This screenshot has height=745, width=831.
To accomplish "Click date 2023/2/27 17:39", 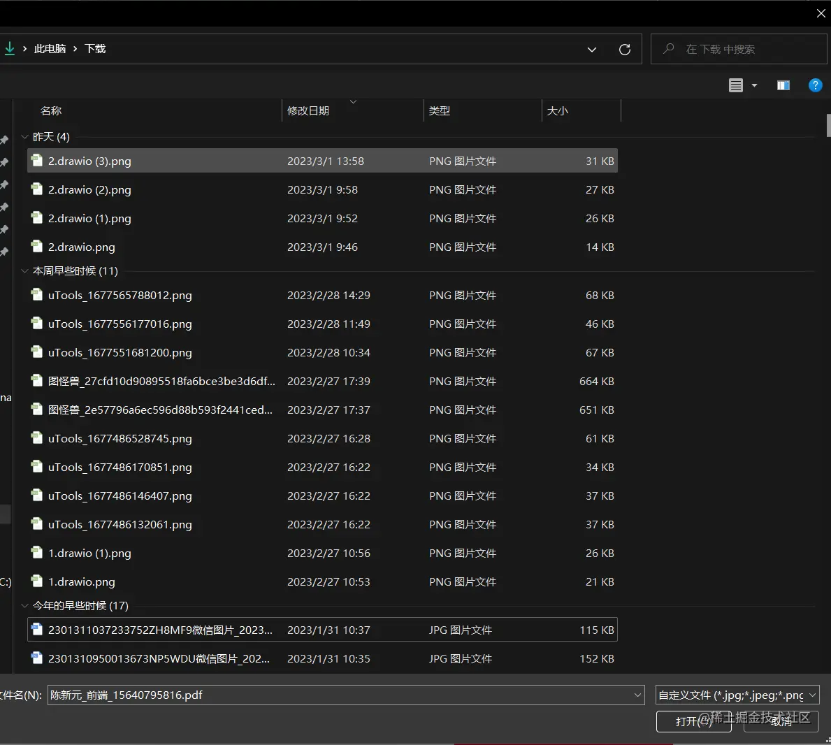I will click(328, 381).
